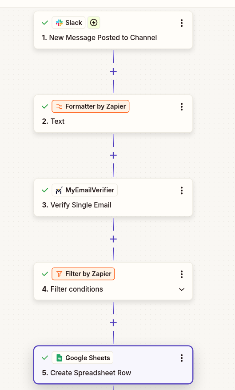235x390 pixels.
Task: Click the Slack app badge
Action: [68, 23]
